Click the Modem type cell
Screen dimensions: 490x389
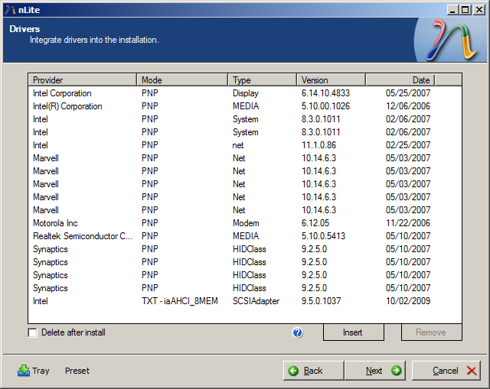click(x=246, y=223)
